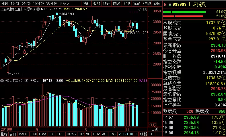
Task: Open the 统计 statistics tool
Action: click(106, 3)
